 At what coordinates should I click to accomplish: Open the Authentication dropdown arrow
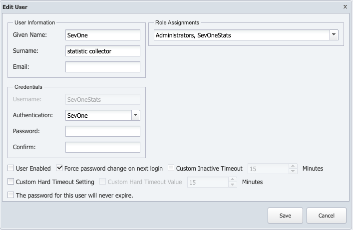tap(135, 115)
